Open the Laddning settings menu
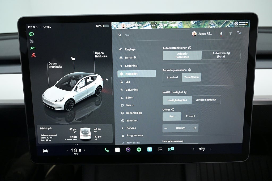Screen dimensions: 272x181 pyautogui.click(x=131, y=66)
